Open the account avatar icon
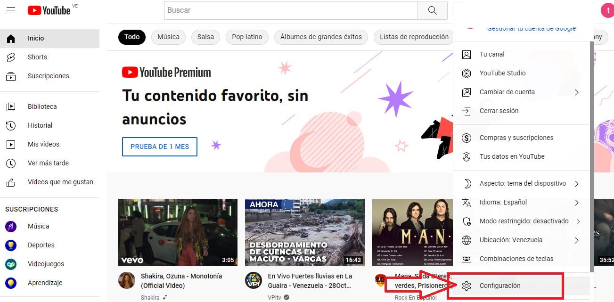The image size is (614, 302). point(607,10)
